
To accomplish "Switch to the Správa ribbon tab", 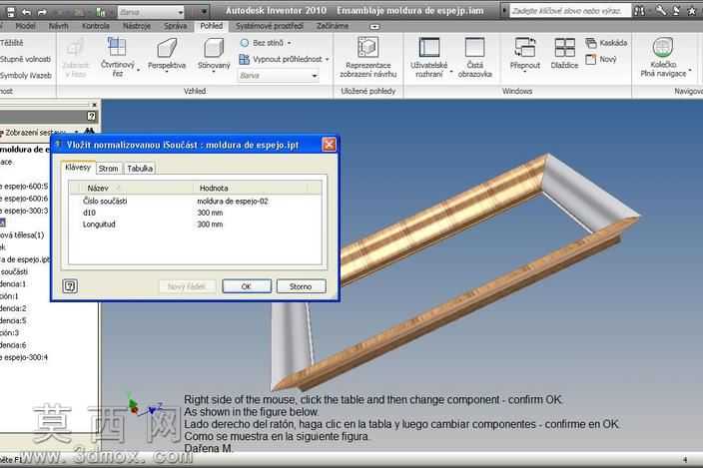I will [176, 26].
